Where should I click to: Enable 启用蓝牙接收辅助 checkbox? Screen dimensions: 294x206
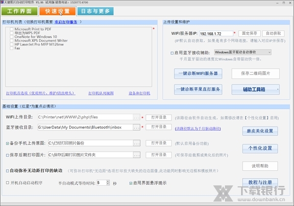pyautogui.click(x=172, y=53)
